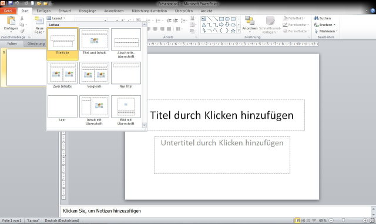Open the Datei tab
The height and width of the screenshot is (224, 376).
coord(8,11)
